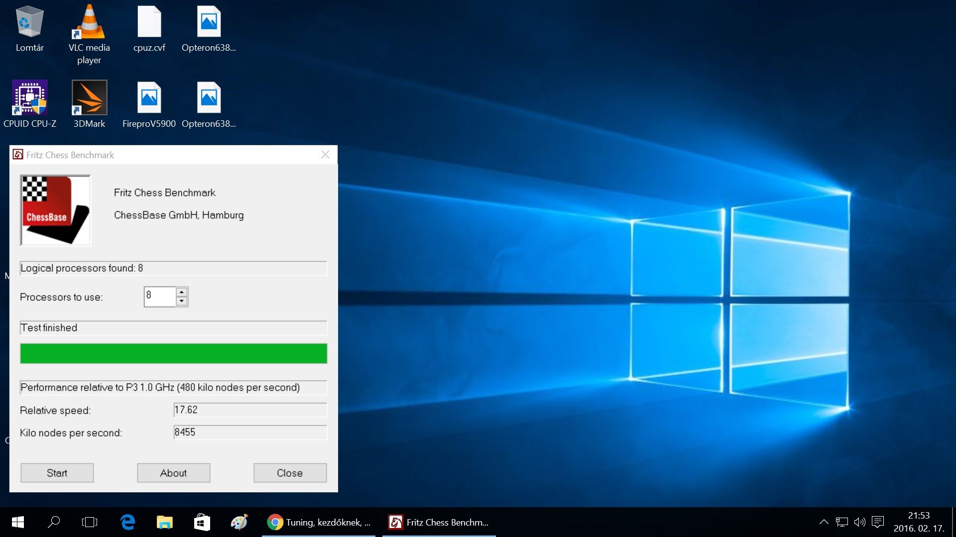
Task: Open the Windows Store from the taskbar
Action: 202,522
